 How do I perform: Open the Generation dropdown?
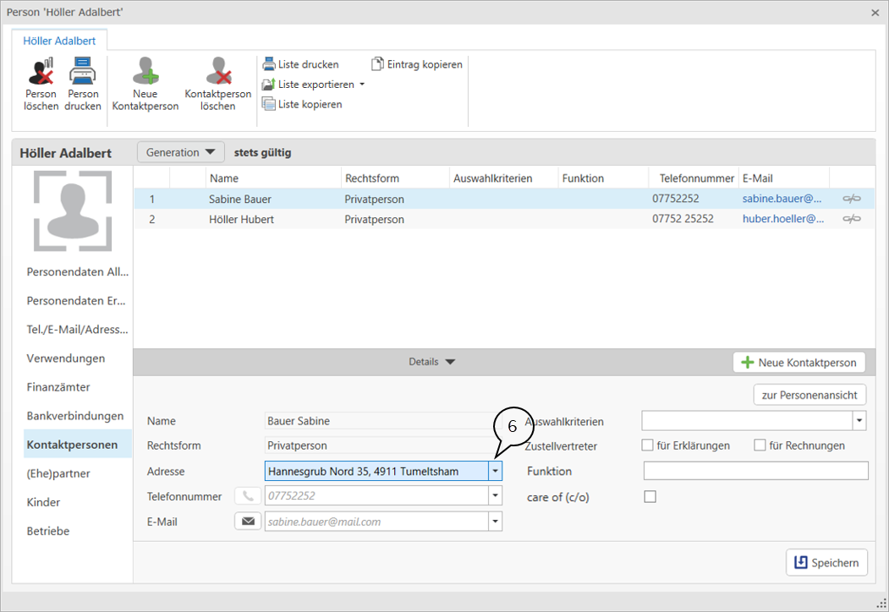tap(180, 152)
